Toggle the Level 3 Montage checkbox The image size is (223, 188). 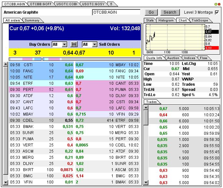click(217, 12)
